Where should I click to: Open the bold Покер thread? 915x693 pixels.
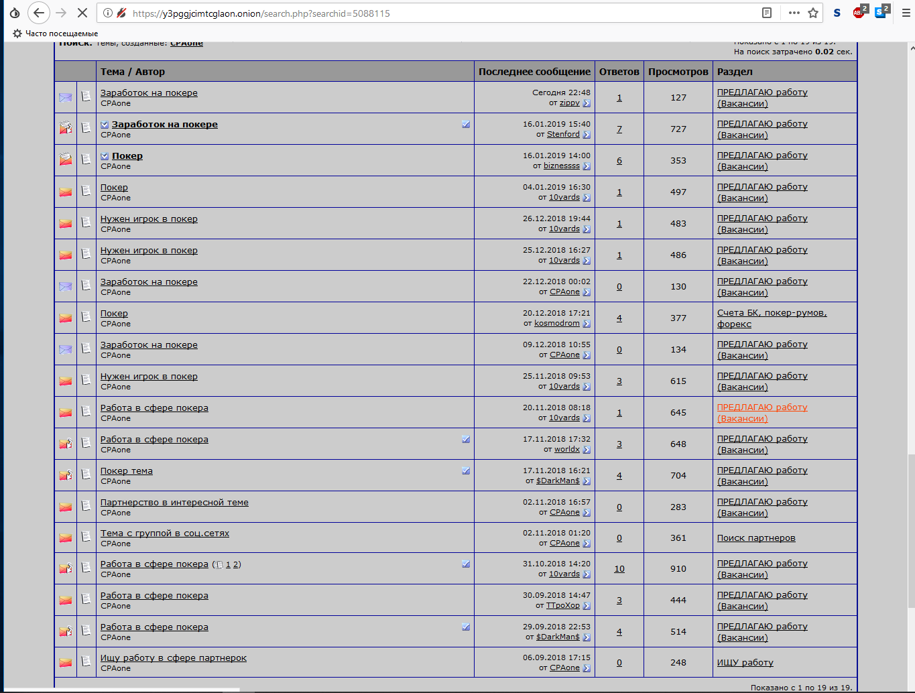pos(127,155)
